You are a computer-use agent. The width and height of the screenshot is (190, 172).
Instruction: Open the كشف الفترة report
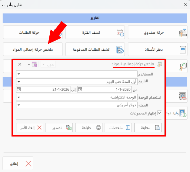[95, 32]
